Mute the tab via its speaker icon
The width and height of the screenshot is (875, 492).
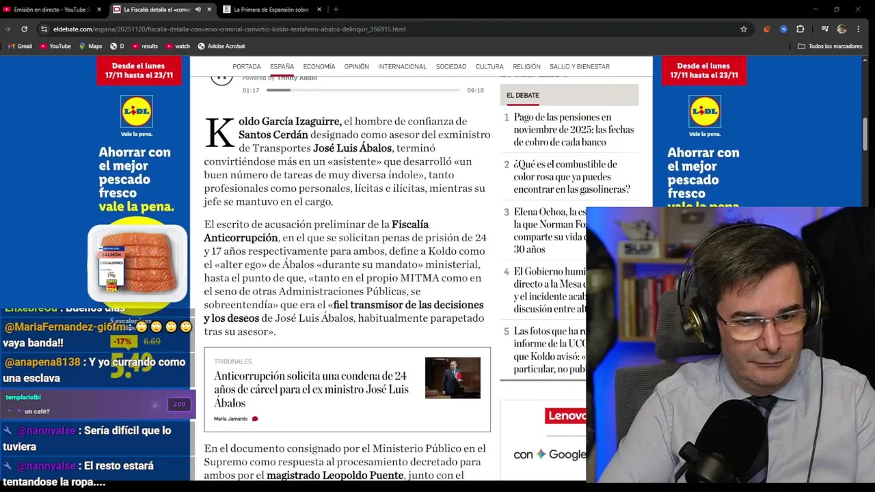point(198,10)
